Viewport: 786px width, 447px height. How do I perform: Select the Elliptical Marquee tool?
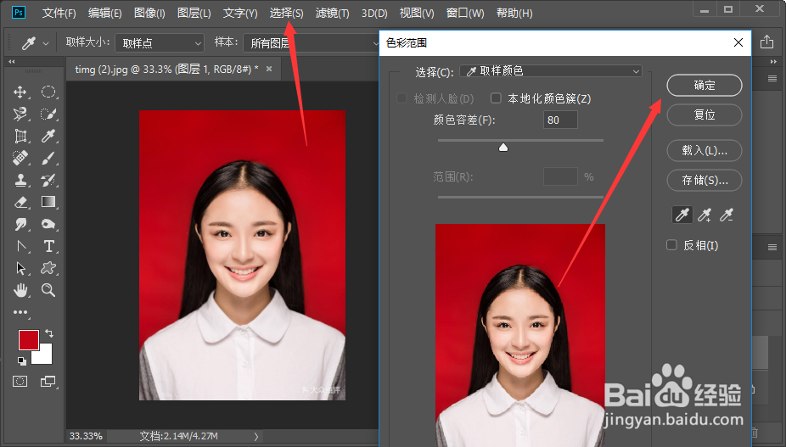pyautogui.click(x=48, y=92)
